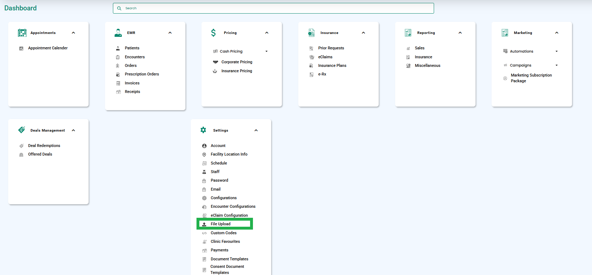Viewport: 592px width, 275px height.
Task: Collapse the Pricing card
Action: click(267, 33)
